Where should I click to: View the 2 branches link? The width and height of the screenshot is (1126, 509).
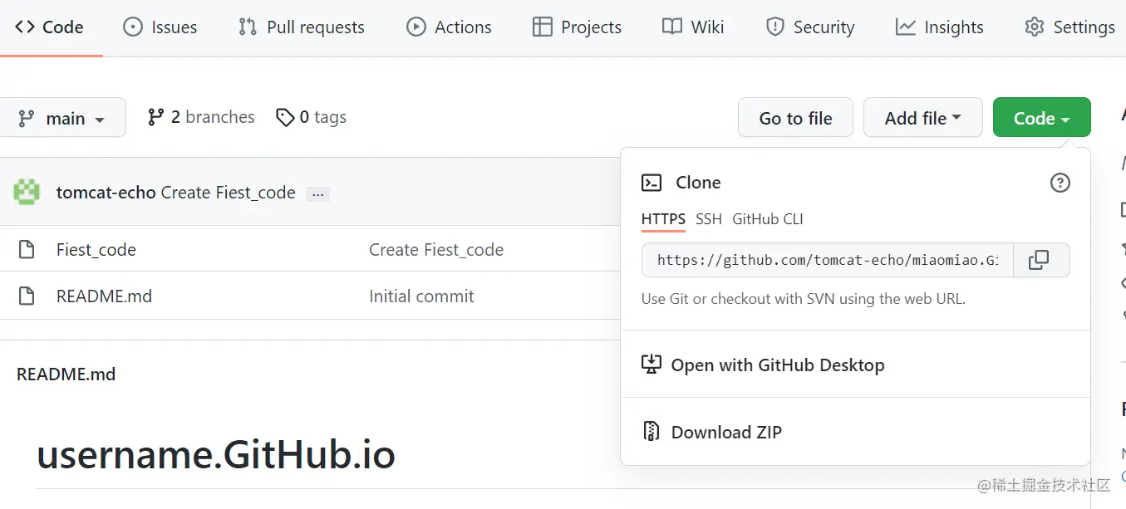tap(201, 117)
